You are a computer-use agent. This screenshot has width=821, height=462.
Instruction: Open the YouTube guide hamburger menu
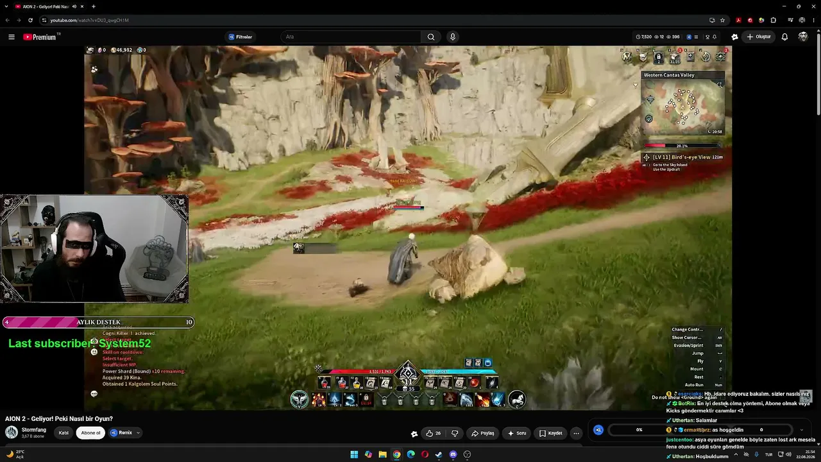click(x=12, y=37)
